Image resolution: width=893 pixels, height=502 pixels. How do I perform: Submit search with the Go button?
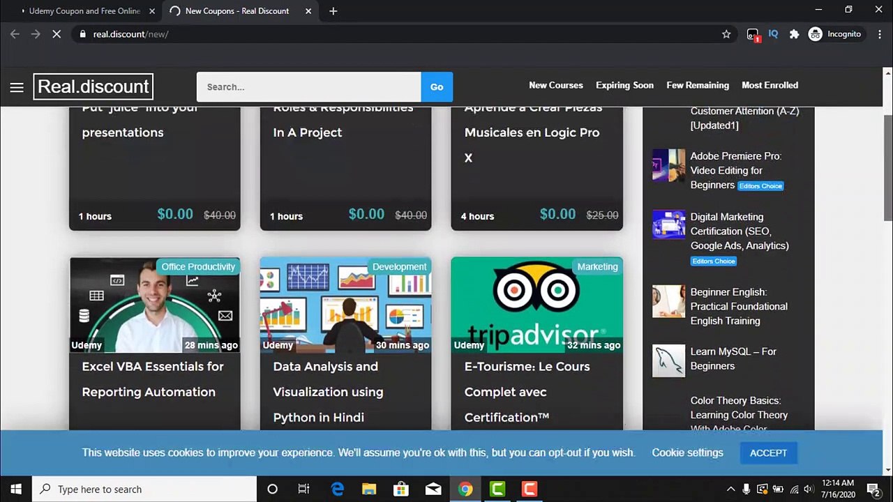437,87
